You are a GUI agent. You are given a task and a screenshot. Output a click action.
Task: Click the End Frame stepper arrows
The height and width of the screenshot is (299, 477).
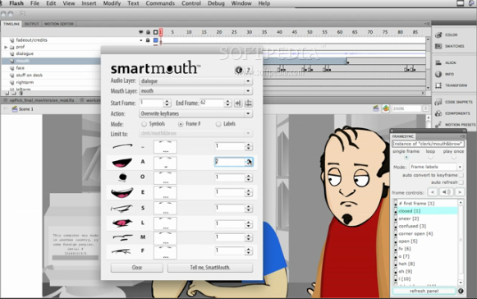[227, 103]
